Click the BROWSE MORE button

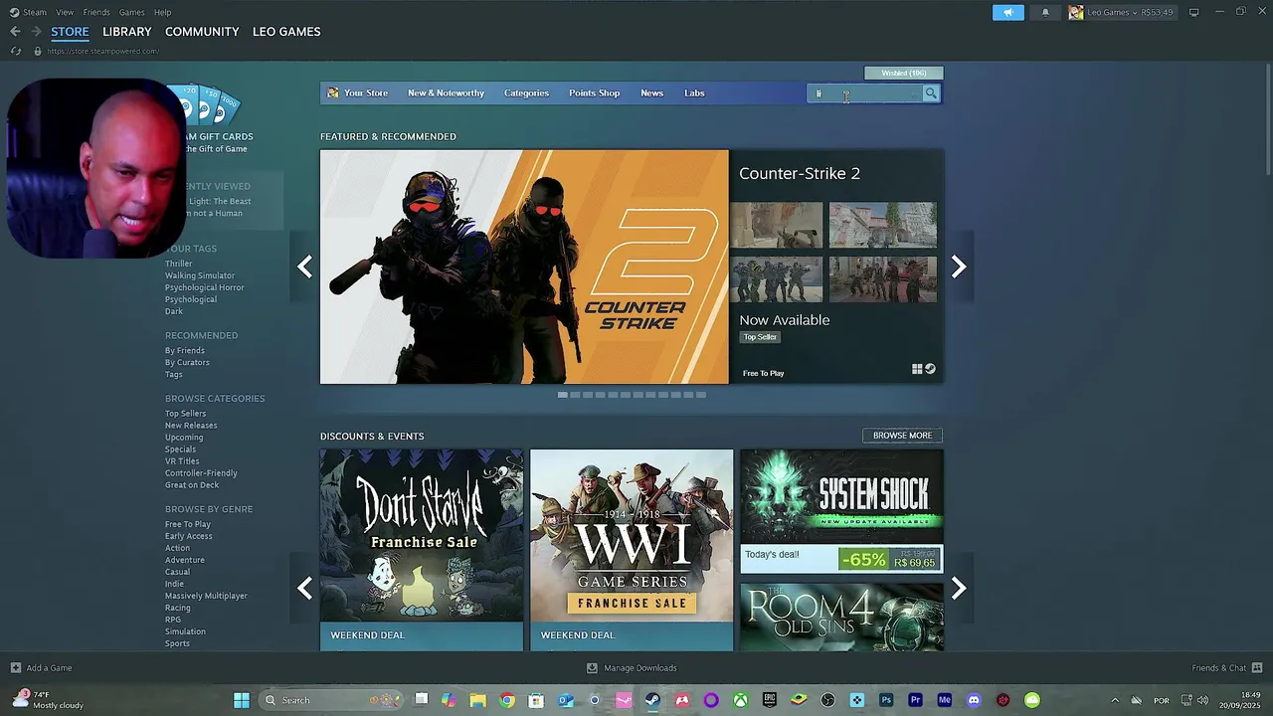pos(902,436)
